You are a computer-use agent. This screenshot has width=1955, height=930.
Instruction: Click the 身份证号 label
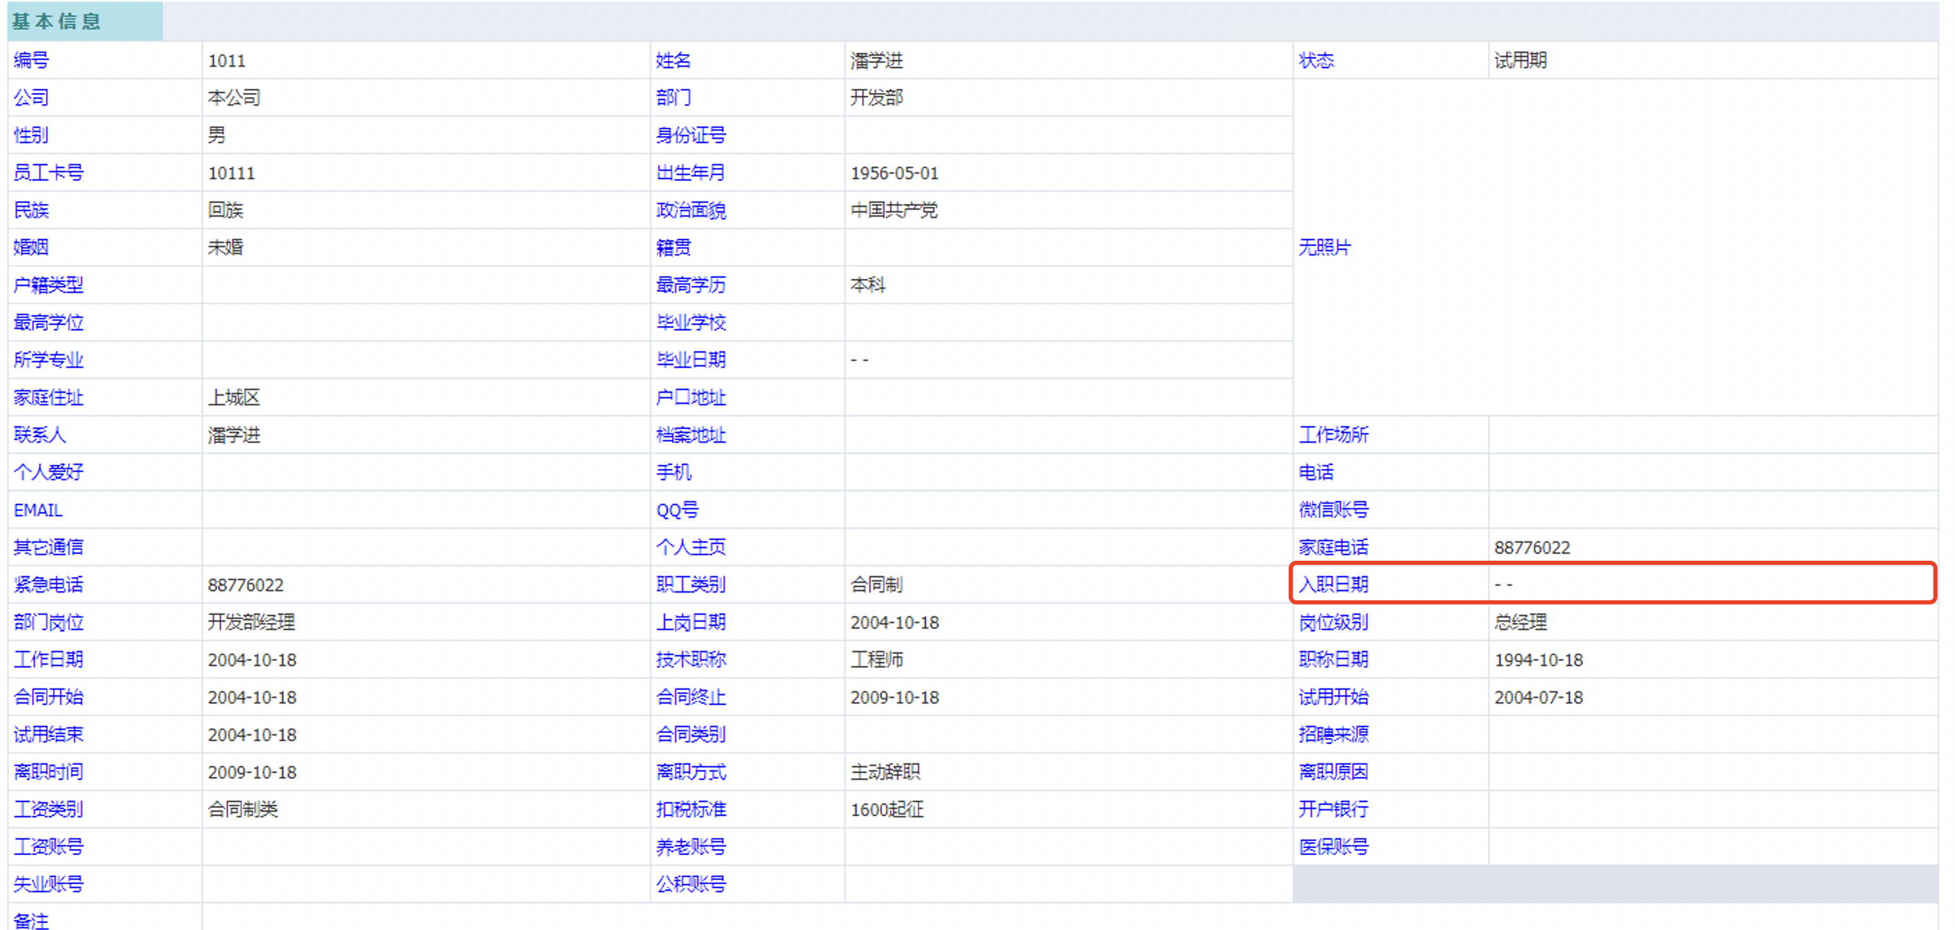point(690,135)
